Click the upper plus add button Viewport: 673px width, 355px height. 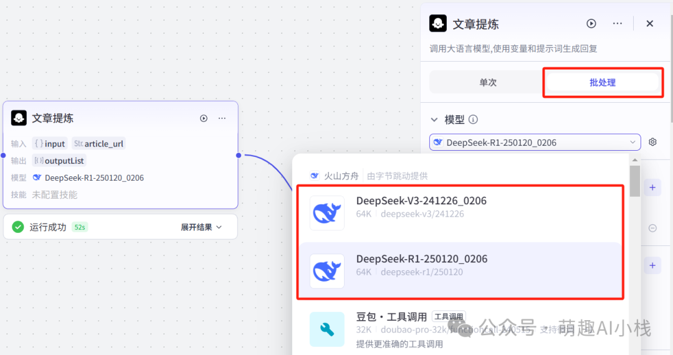[652, 187]
